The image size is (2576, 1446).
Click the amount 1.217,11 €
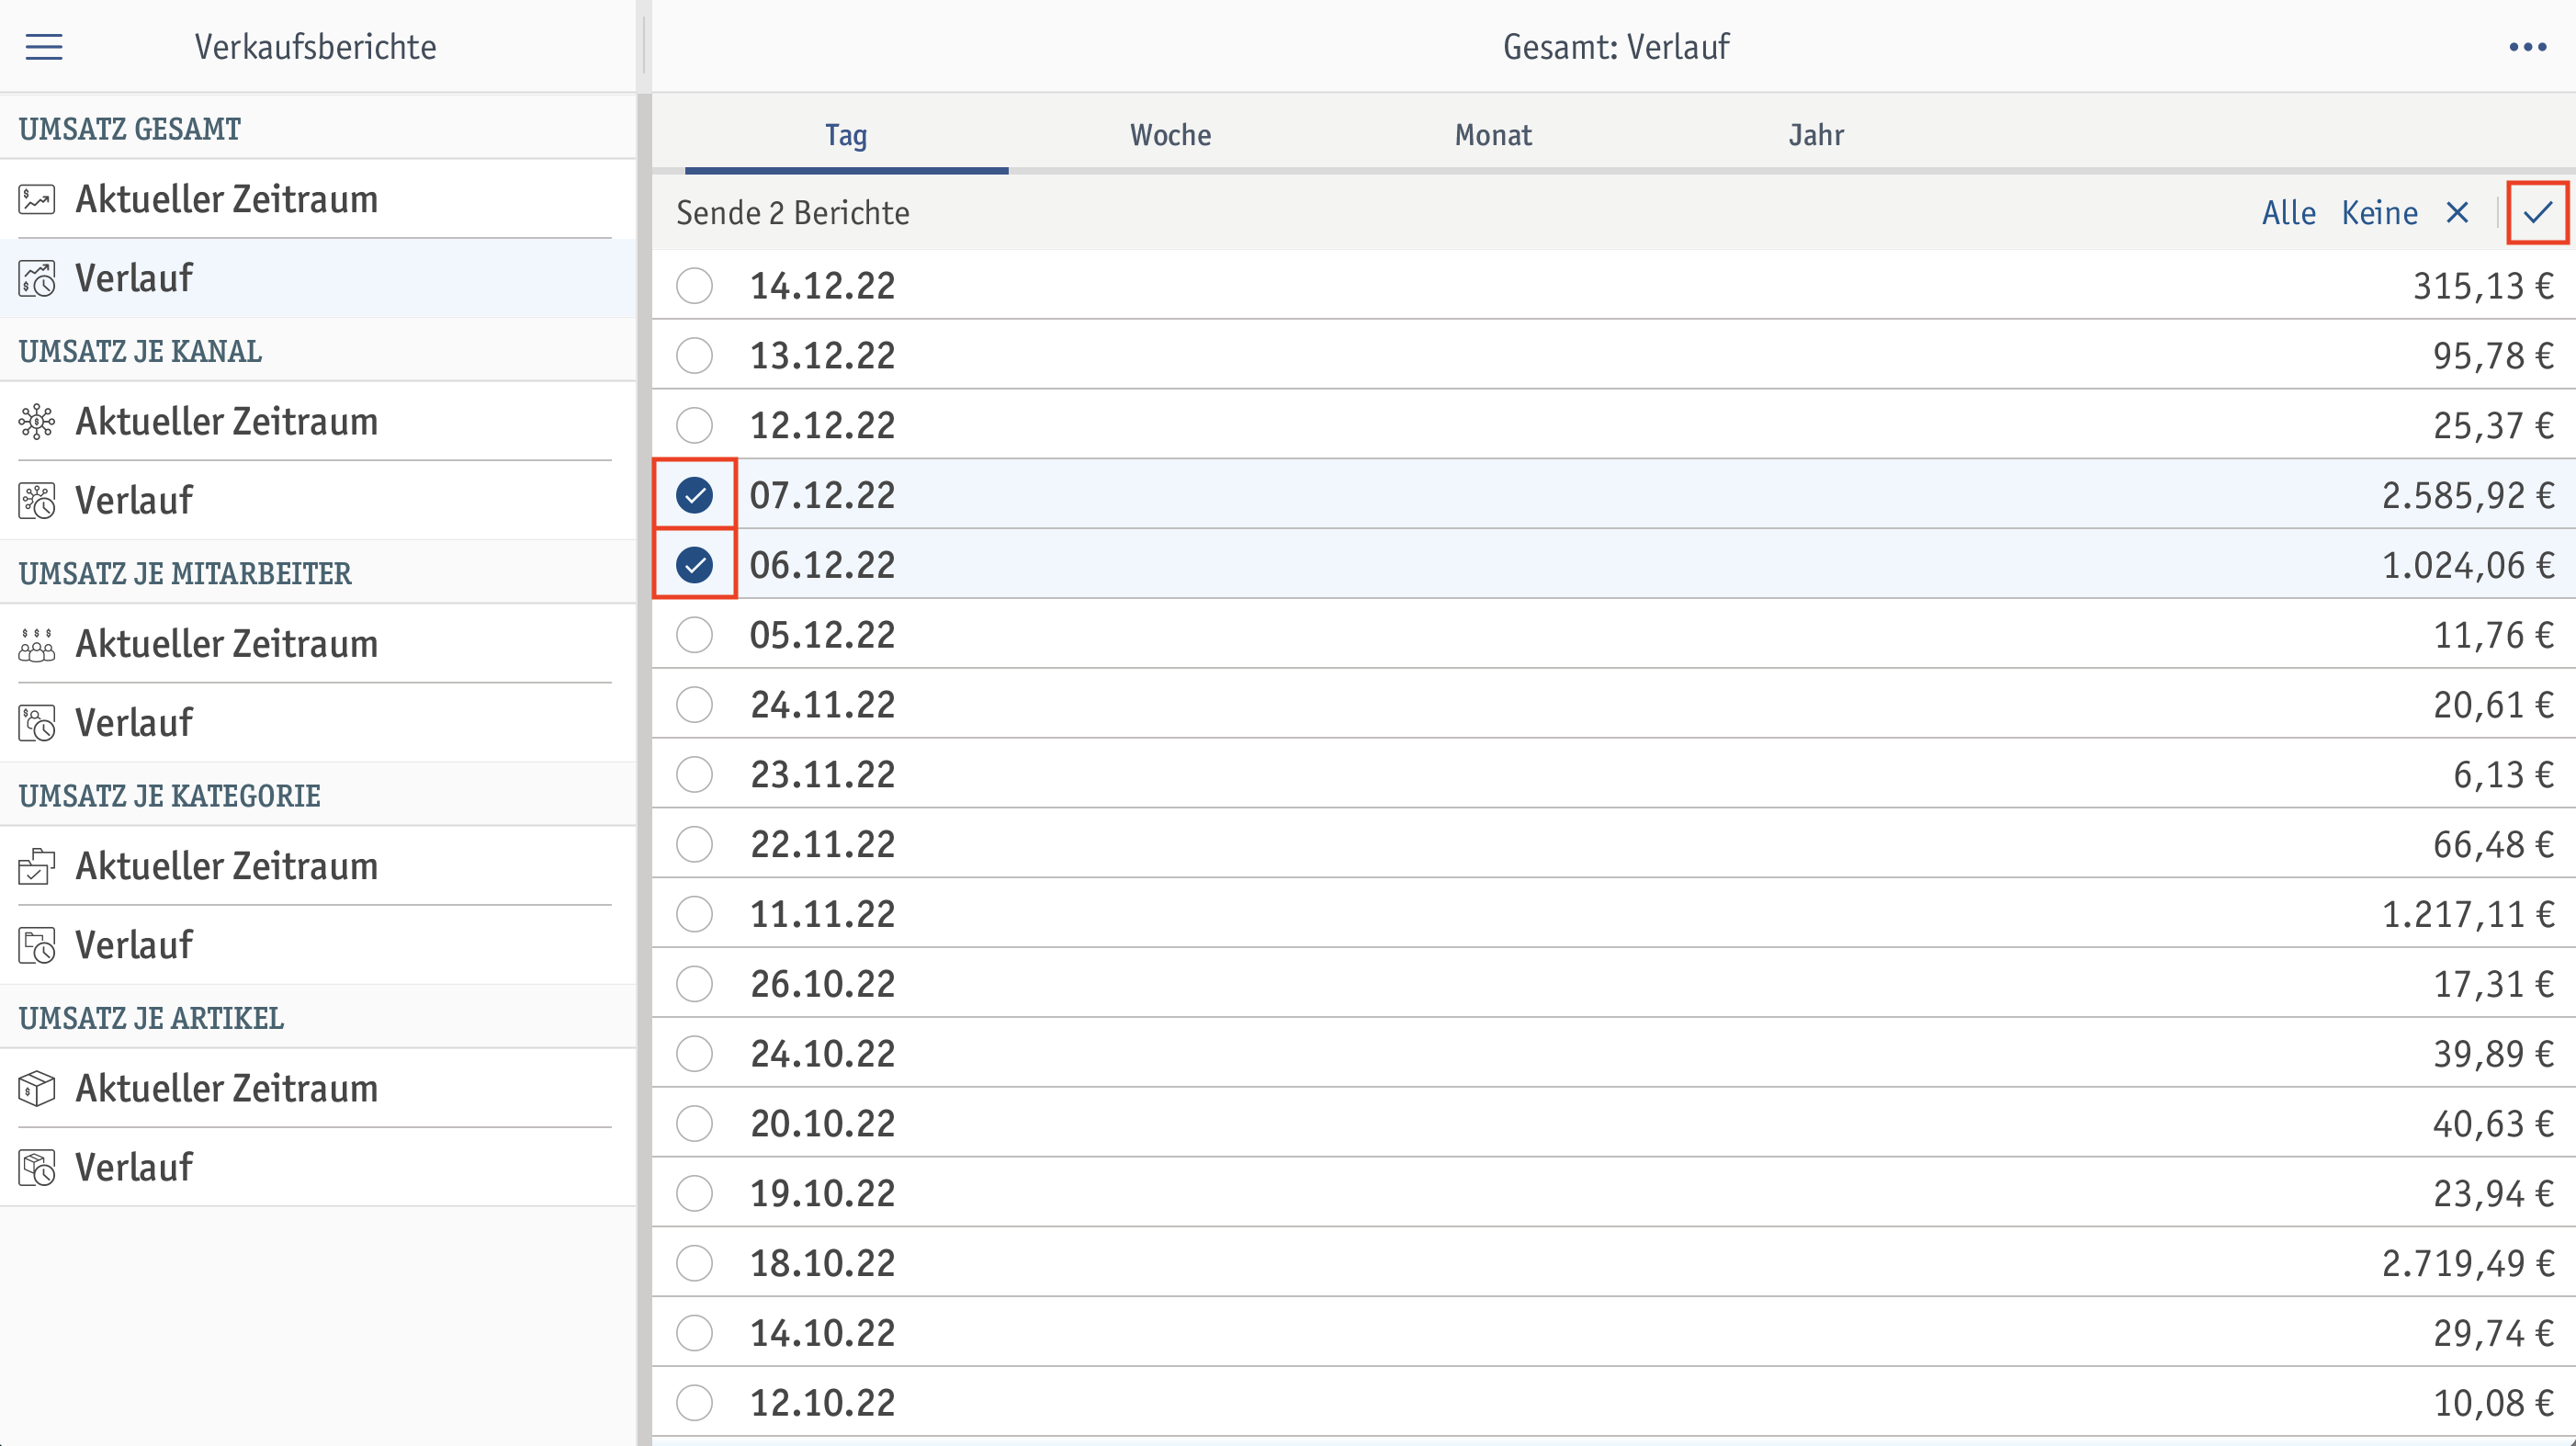(2468, 914)
